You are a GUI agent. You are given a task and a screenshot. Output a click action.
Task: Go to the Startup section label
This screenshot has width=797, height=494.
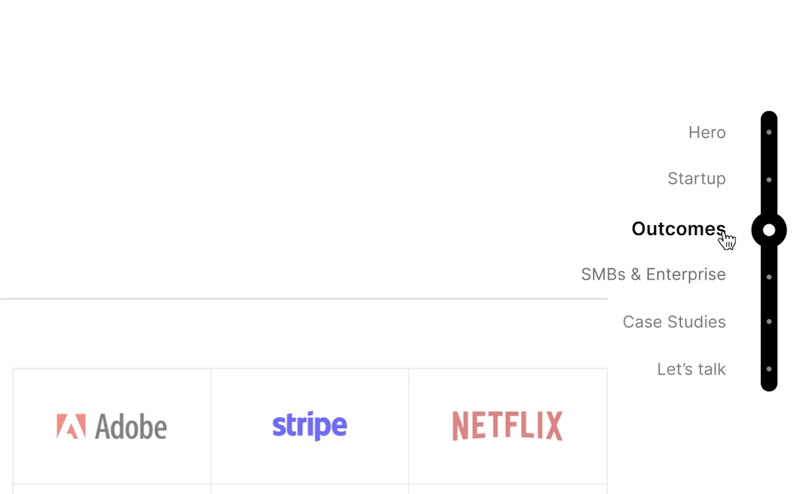(696, 178)
